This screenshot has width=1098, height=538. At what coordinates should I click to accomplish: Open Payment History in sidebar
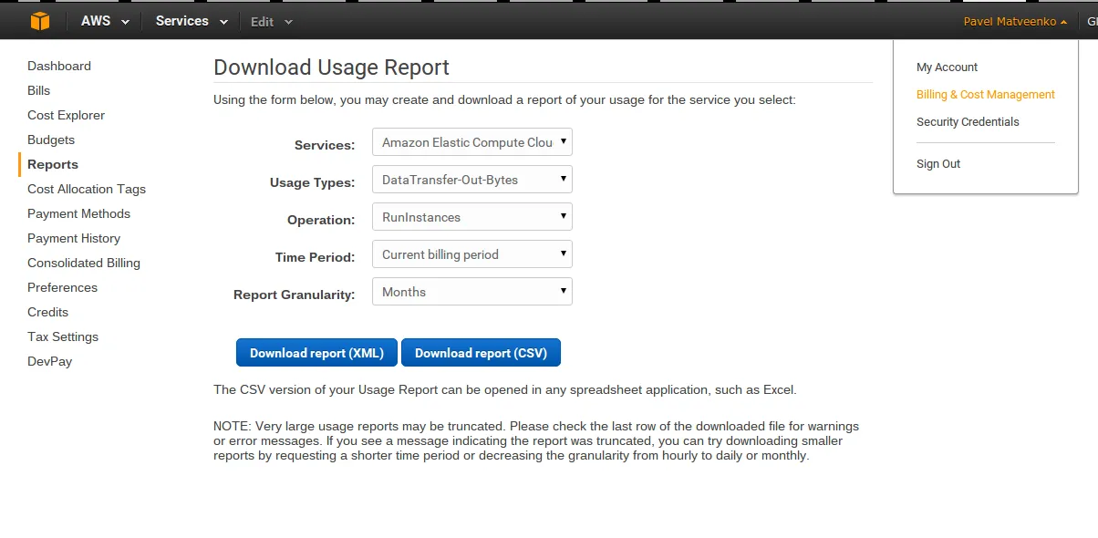tap(74, 238)
